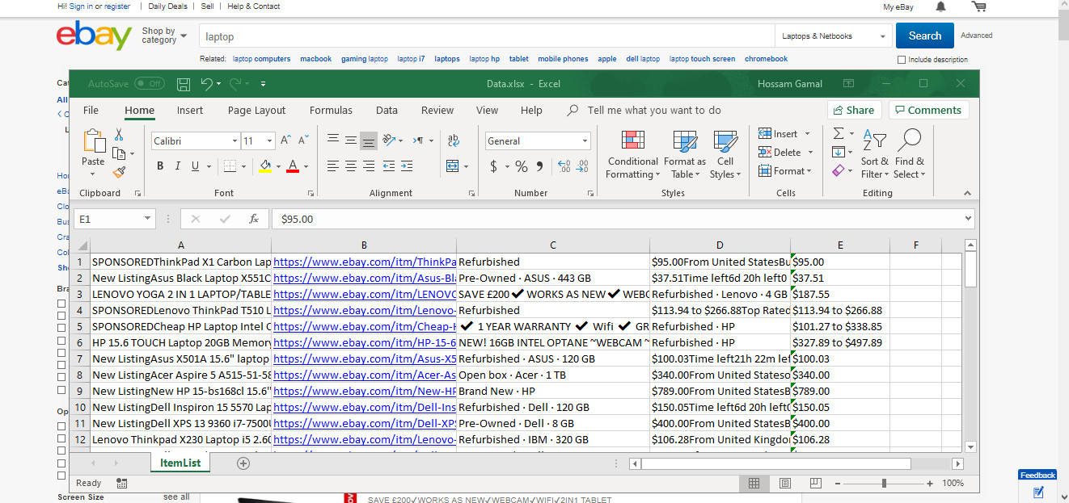
Task: Apply bold formatting with the Bold icon
Action: tap(160, 166)
